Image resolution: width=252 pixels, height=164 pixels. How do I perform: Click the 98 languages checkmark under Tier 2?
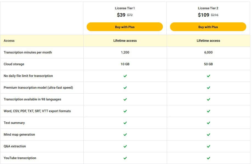208,99
